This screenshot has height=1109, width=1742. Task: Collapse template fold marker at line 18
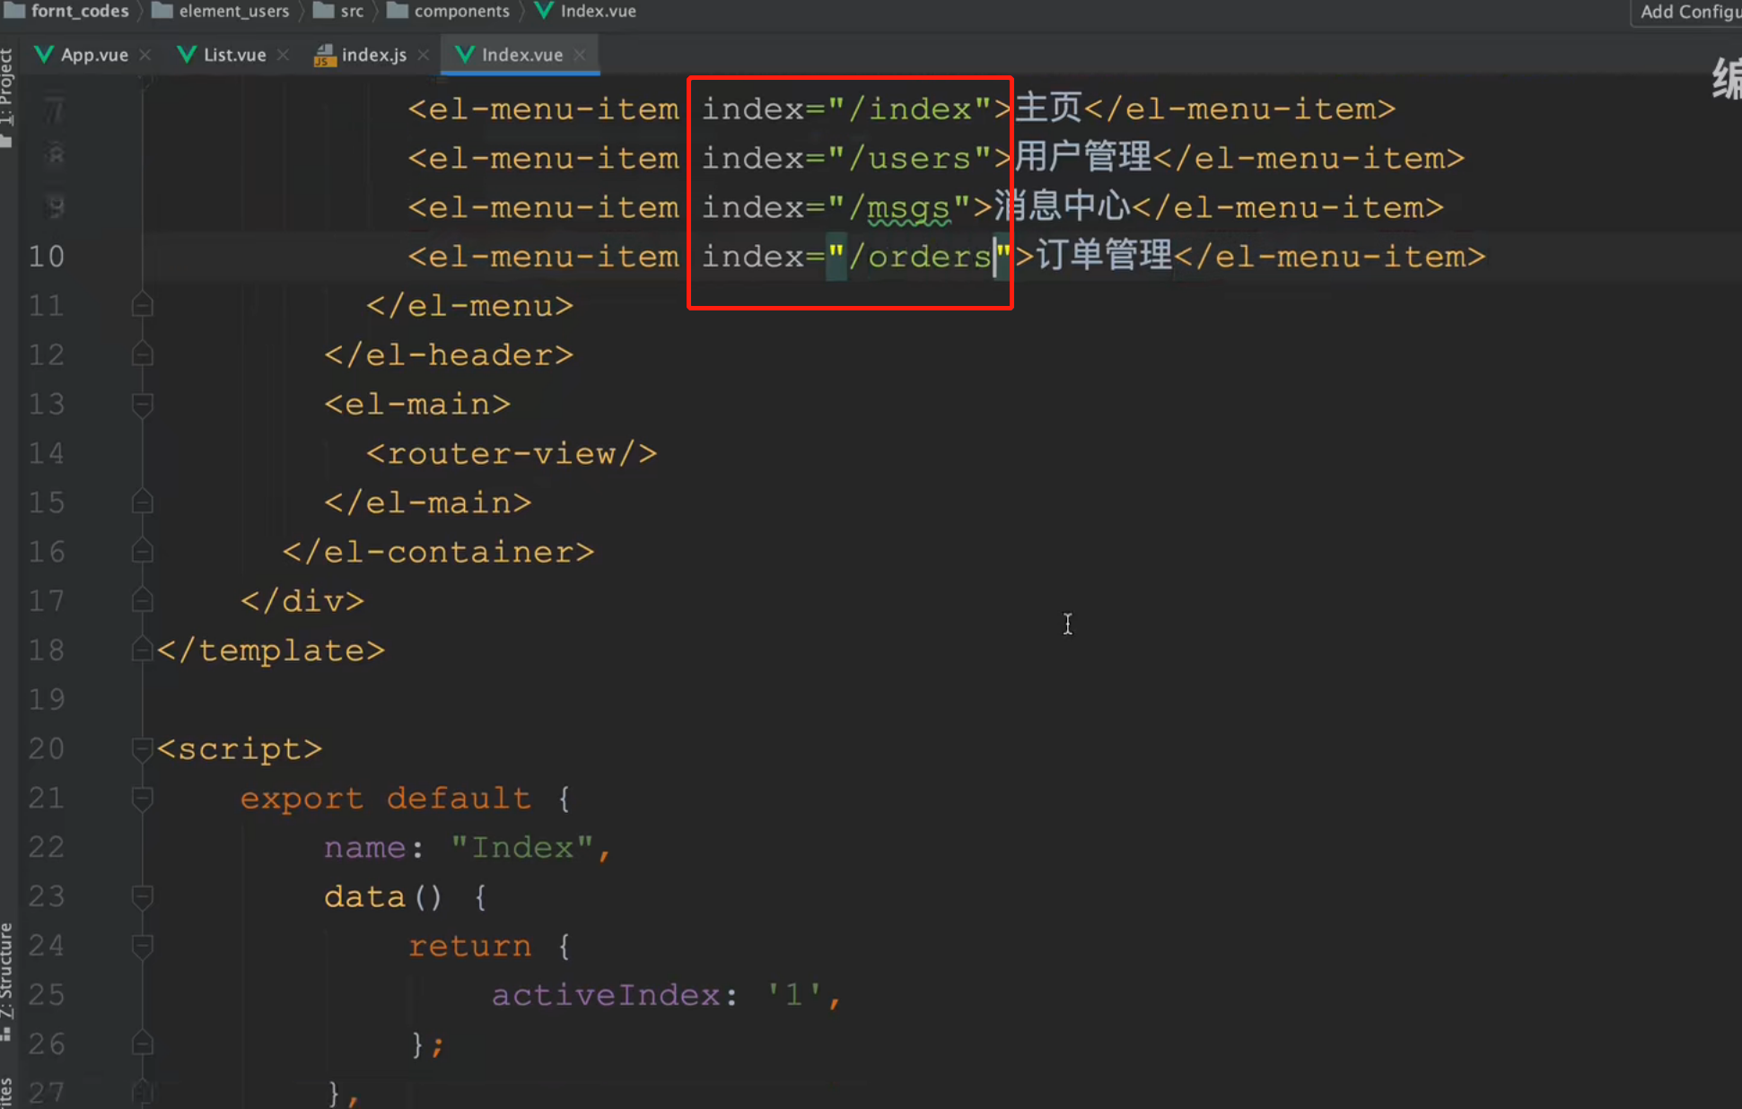tap(142, 651)
